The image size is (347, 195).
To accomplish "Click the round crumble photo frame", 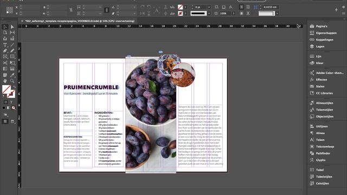I will pyautogui.click(x=183, y=75).
